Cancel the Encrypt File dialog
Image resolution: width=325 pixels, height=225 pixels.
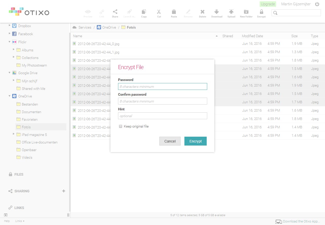170,141
